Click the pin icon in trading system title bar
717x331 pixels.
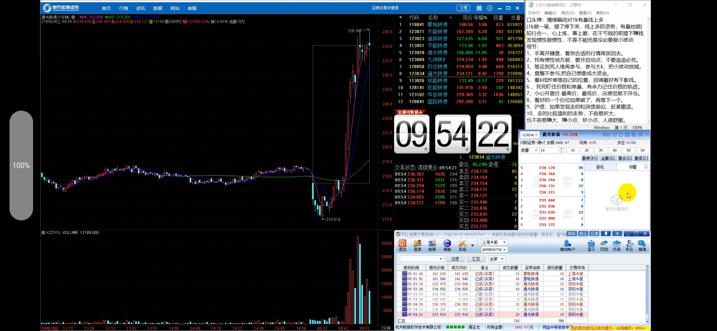606,234
